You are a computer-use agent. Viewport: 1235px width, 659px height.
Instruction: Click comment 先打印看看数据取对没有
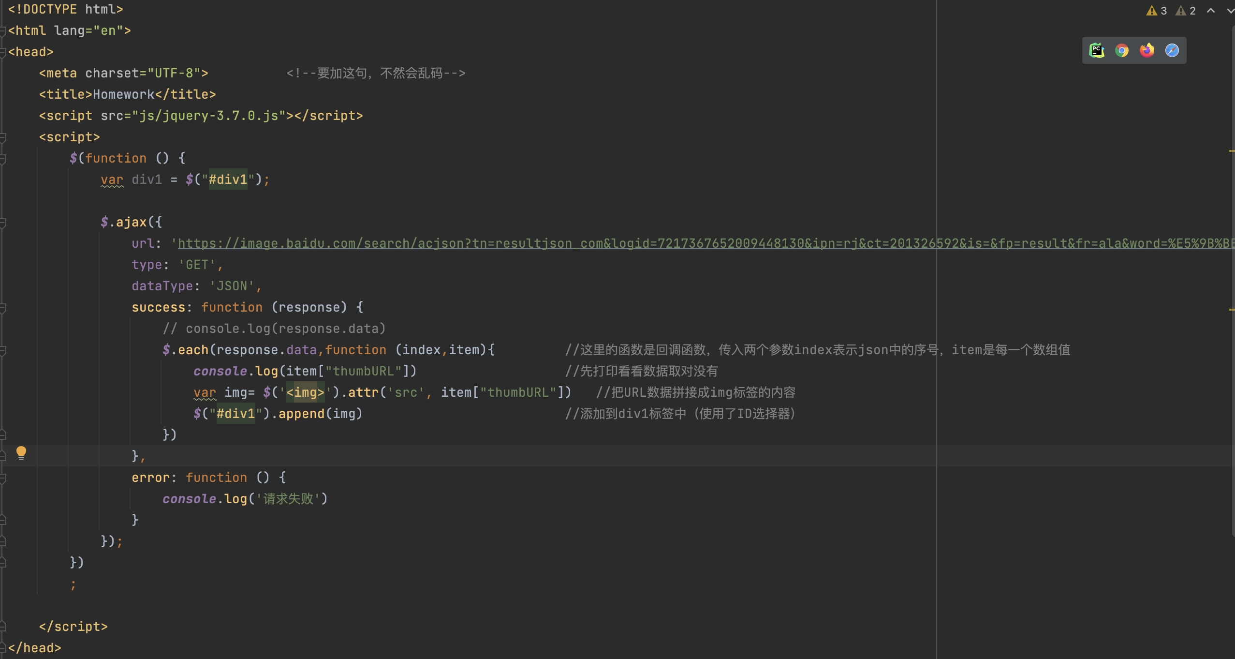pyautogui.click(x=642, y=371)
